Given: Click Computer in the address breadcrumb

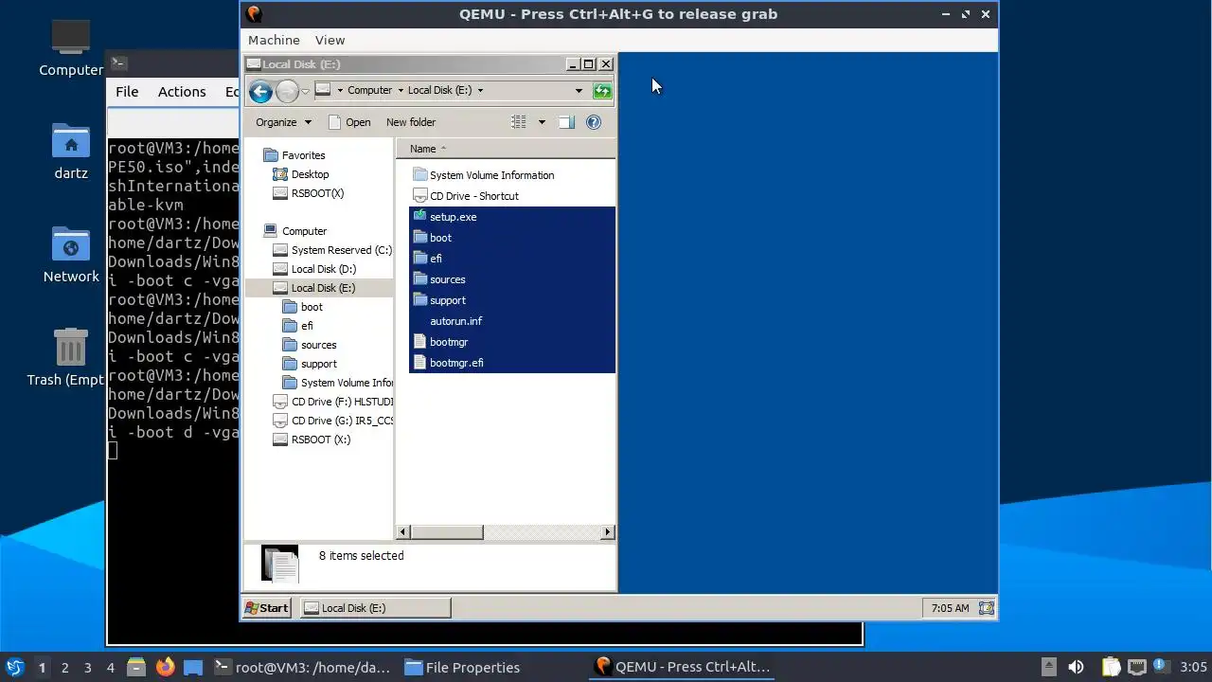Looking at the screenshot, I should [x=369, y=91].
